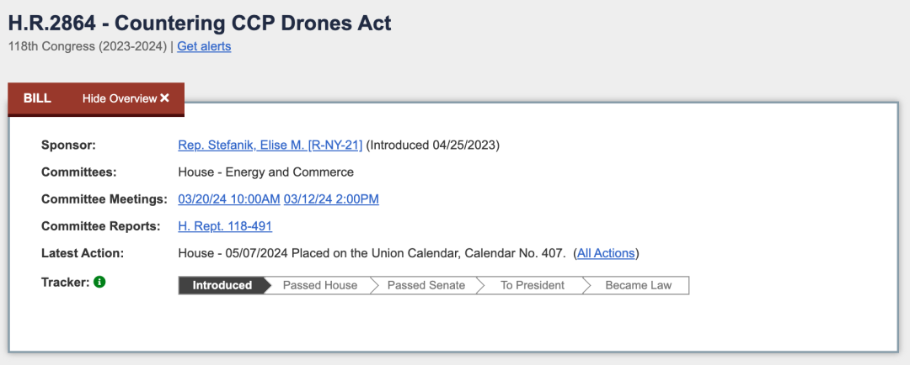Close the overview with the X icon
Viewport: 910px width, 365px height.
coord(165,98)
